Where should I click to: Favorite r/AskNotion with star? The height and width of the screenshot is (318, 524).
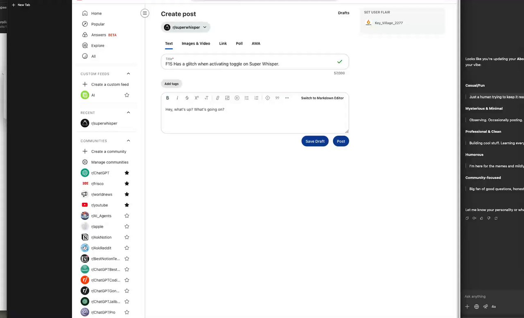tap(127, 237)
